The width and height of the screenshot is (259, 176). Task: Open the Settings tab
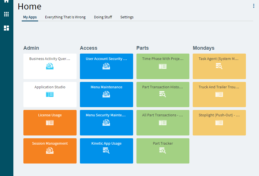pos(127,17)
